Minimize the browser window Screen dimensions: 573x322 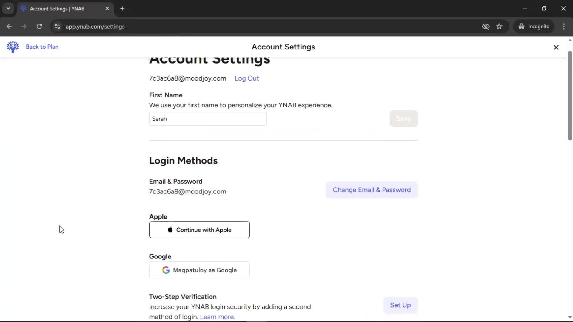[525, 8]
